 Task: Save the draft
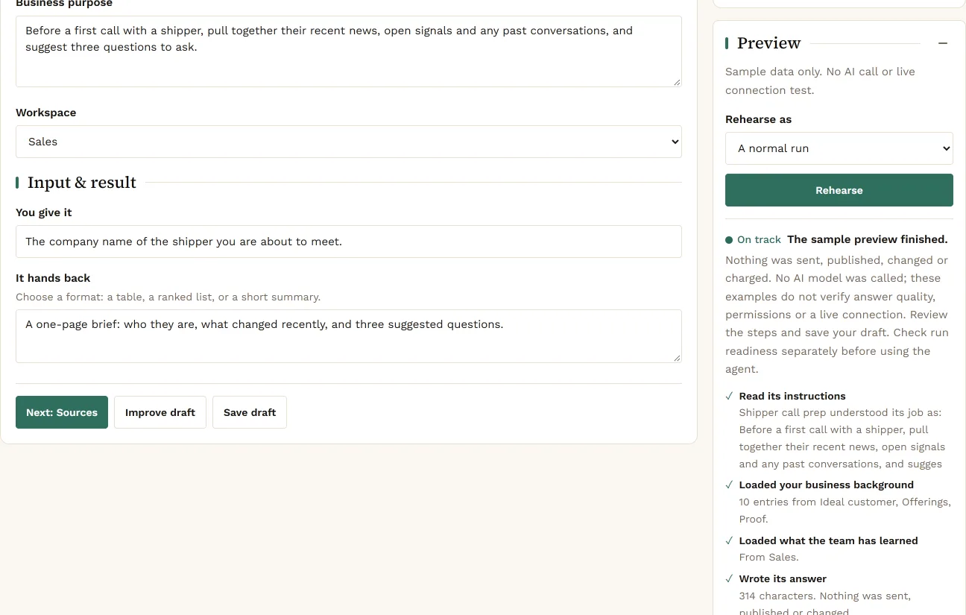pyautogui.click(x=250, y=412)
